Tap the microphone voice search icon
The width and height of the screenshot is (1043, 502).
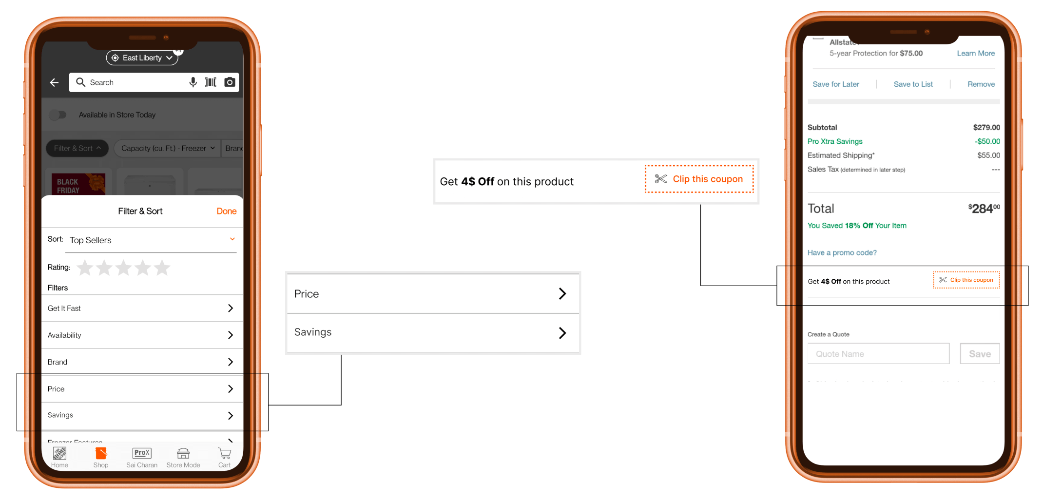pyautogui.click(x=193, y=82)
